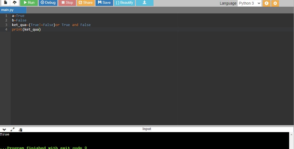This screenshot has height=149, width=294.
Task: Select the main.py tab
Action: [13, 10]
